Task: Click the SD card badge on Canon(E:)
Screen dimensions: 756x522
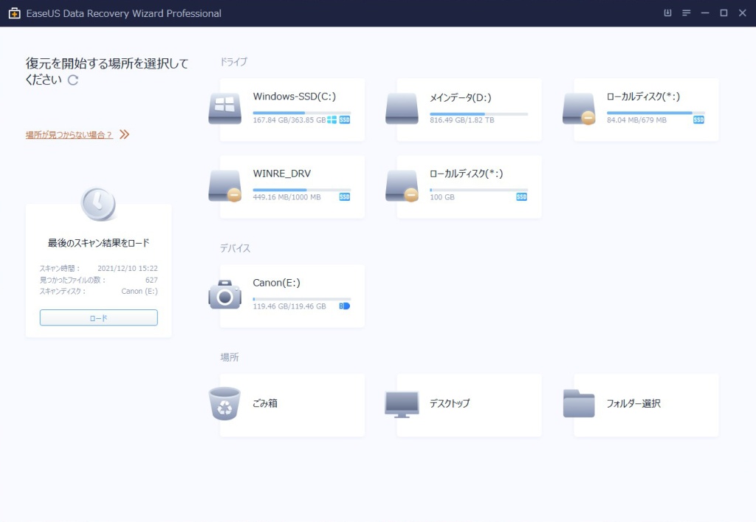Action: (x=344, y=306)
